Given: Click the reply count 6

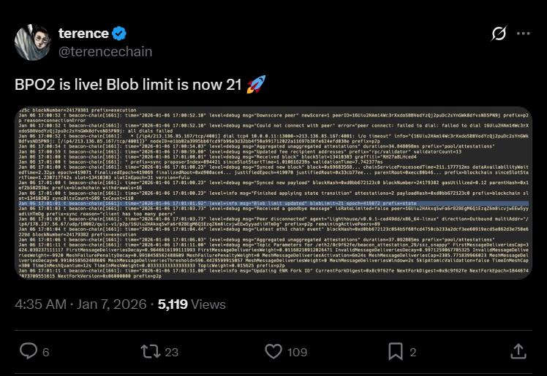Looking at the screenshot, I should [x=45, y=353].
